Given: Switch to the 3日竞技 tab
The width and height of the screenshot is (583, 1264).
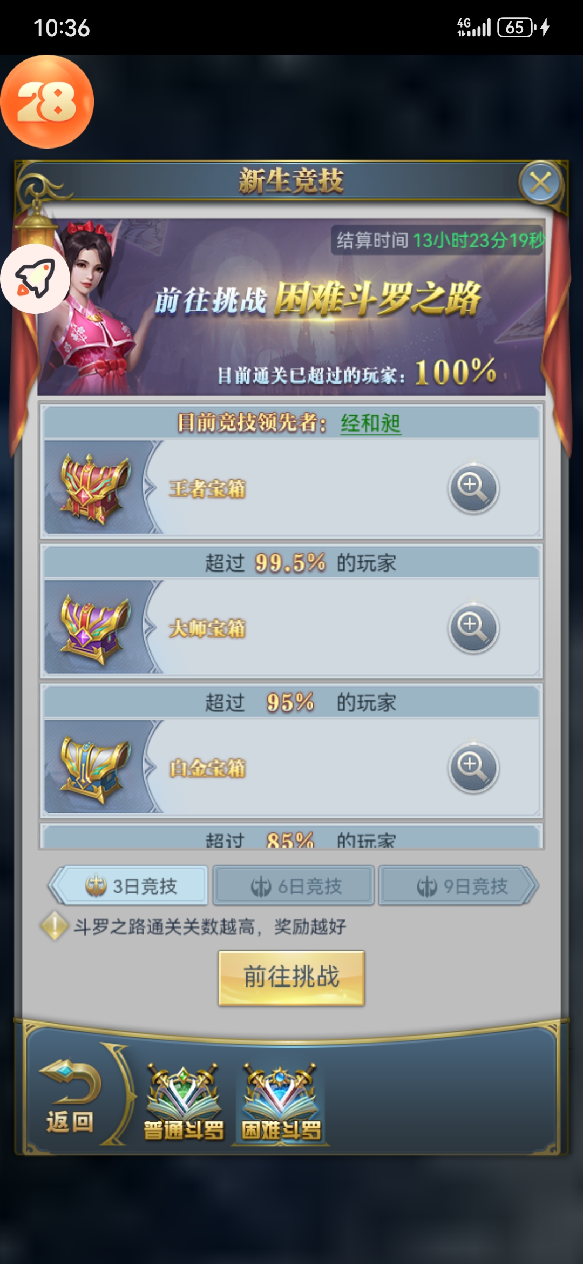Looking at the screenshot, I should [x=128, y=885].
